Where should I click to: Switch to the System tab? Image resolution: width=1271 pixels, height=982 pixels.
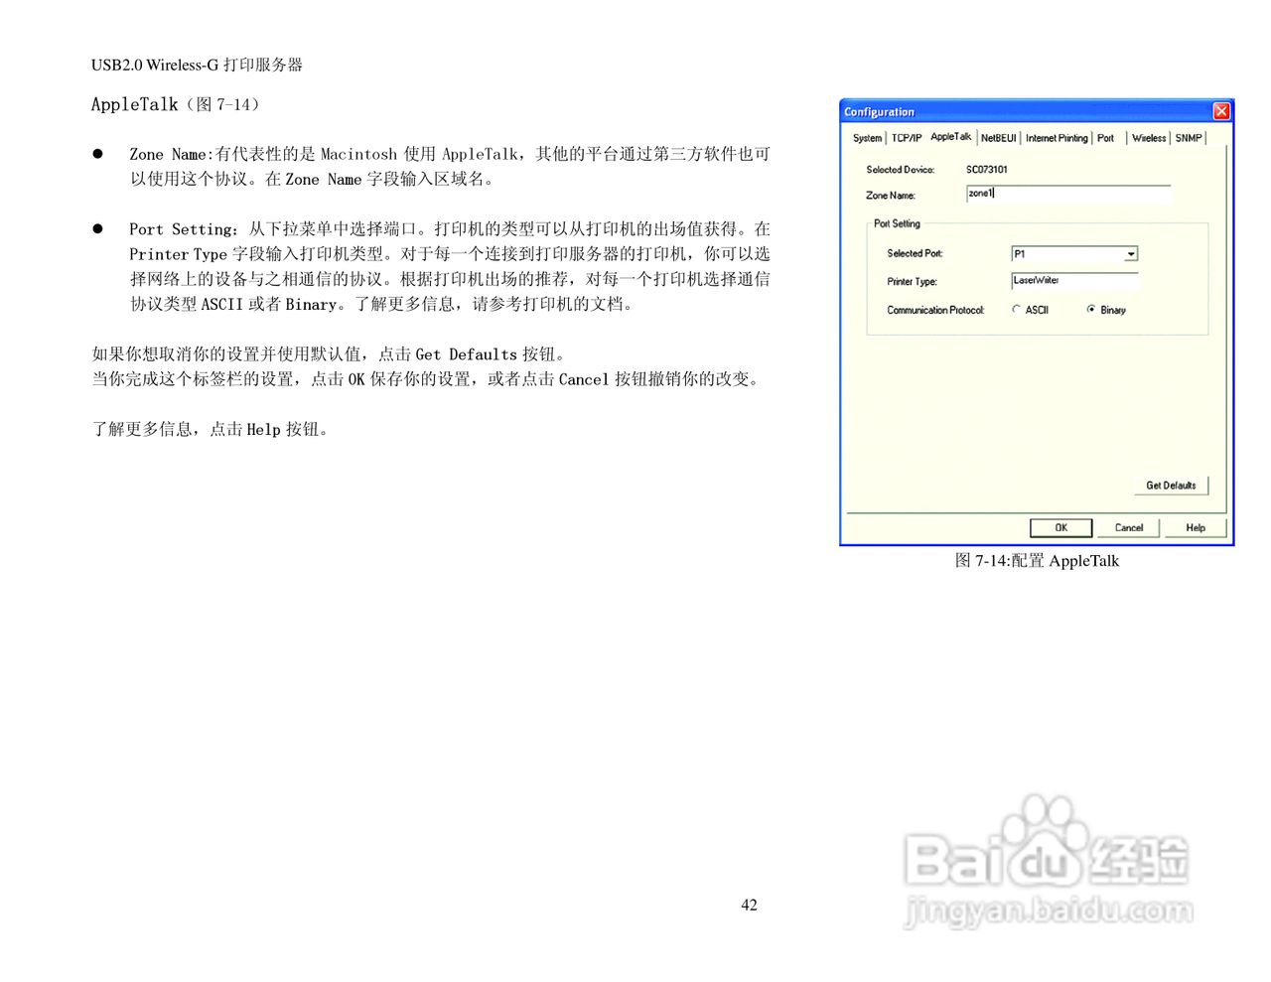pos(866,138)
